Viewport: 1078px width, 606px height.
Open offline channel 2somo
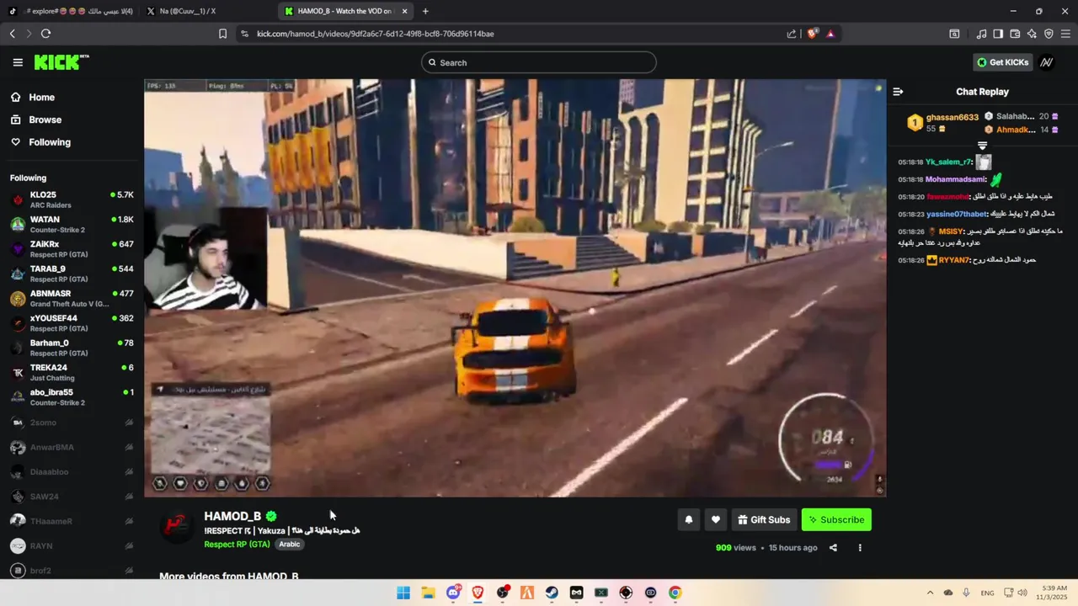(x=72, y=423)
